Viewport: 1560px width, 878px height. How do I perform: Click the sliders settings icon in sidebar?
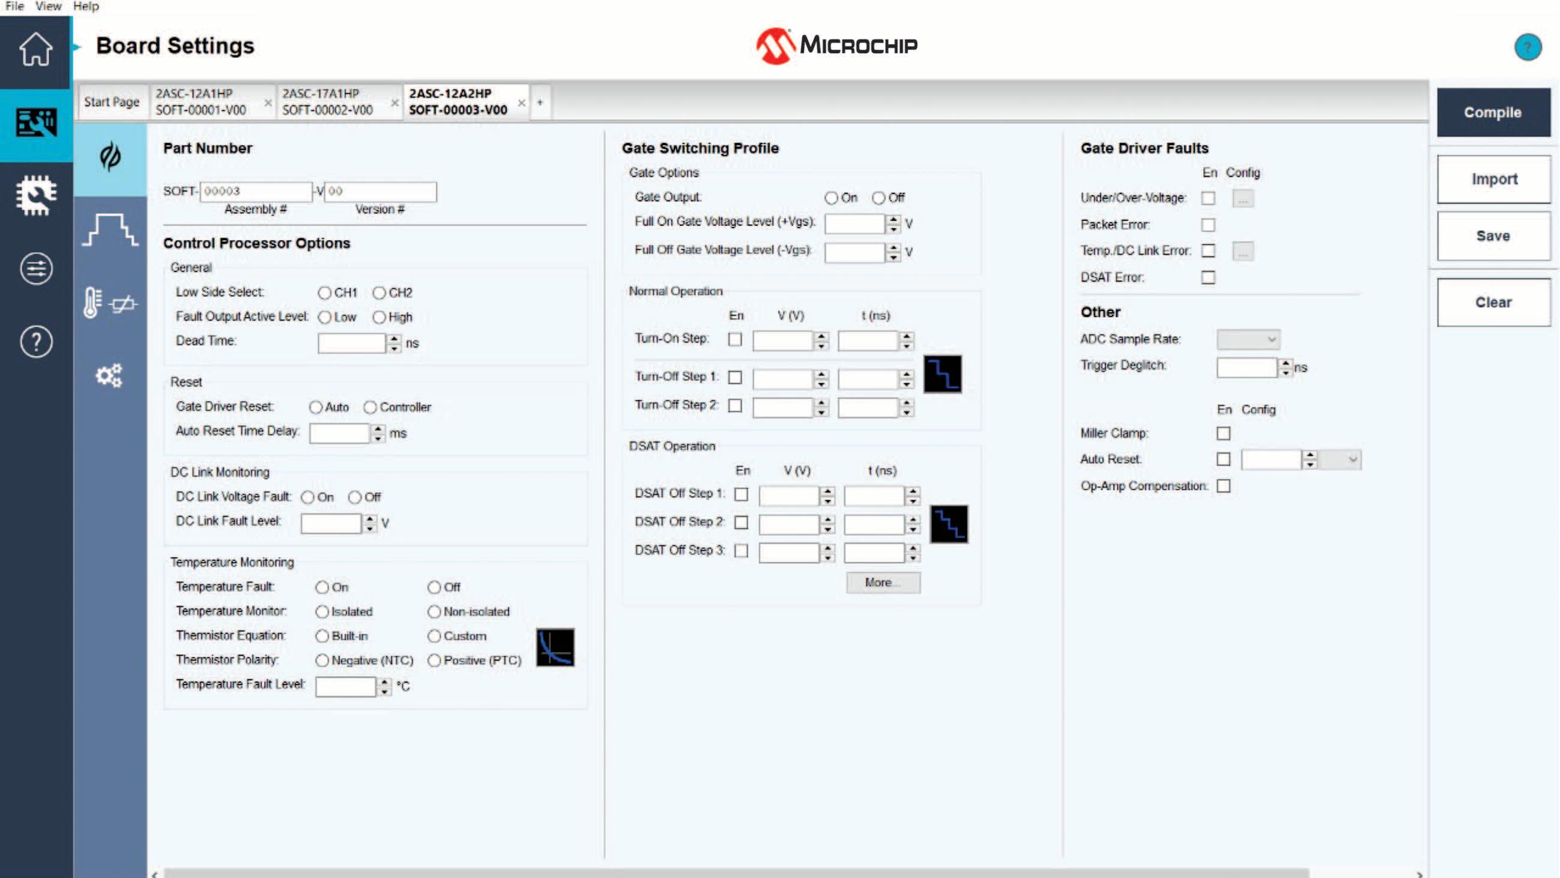pos(36,268)
